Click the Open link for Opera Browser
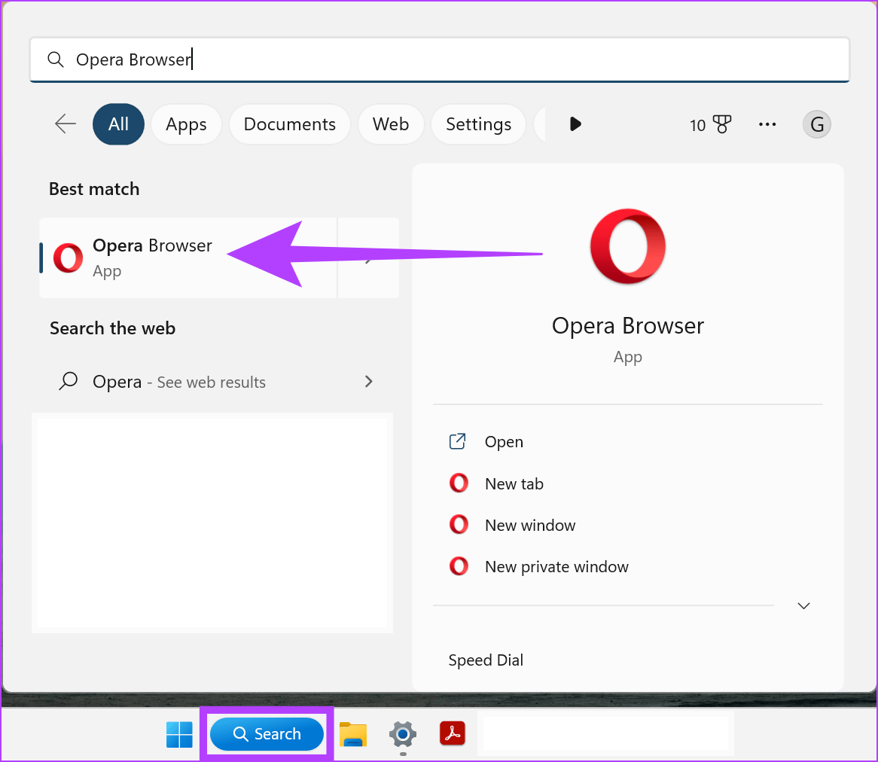 point(503,442)
